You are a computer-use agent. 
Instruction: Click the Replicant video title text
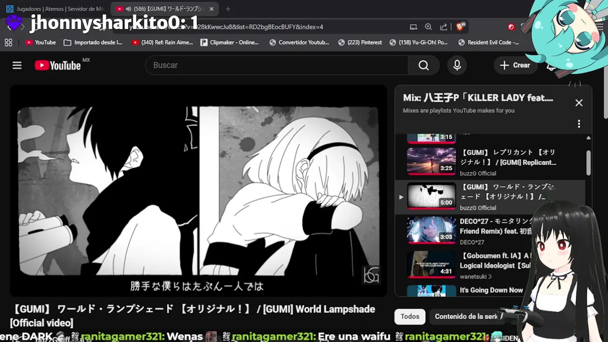[508, 157]
